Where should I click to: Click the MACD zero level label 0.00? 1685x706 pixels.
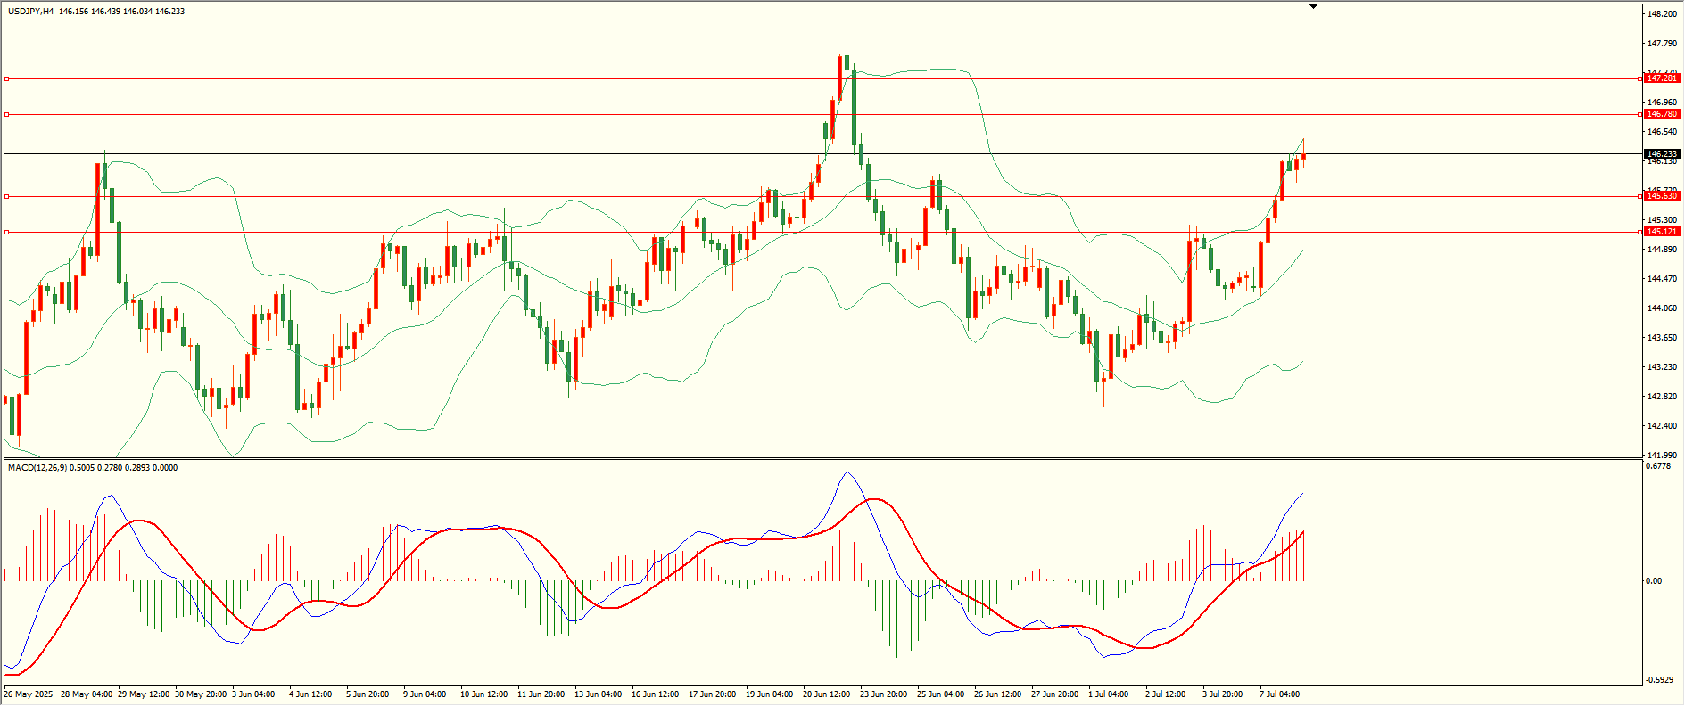[1655, 581]
